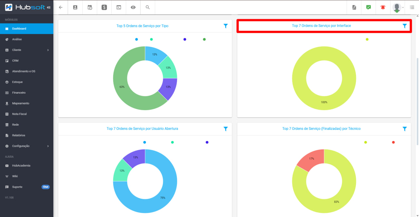Viewport: 419px width, 217px height.
Task: Open the terminal console icon
Action: [118, 7]
